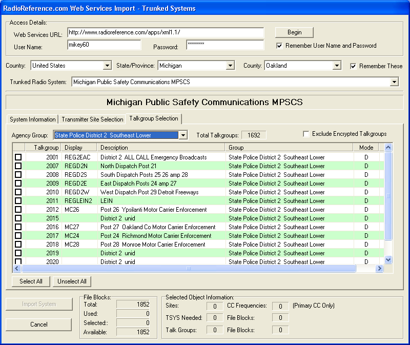Toggle Remember User Name and Password

(x=279, y=46)
